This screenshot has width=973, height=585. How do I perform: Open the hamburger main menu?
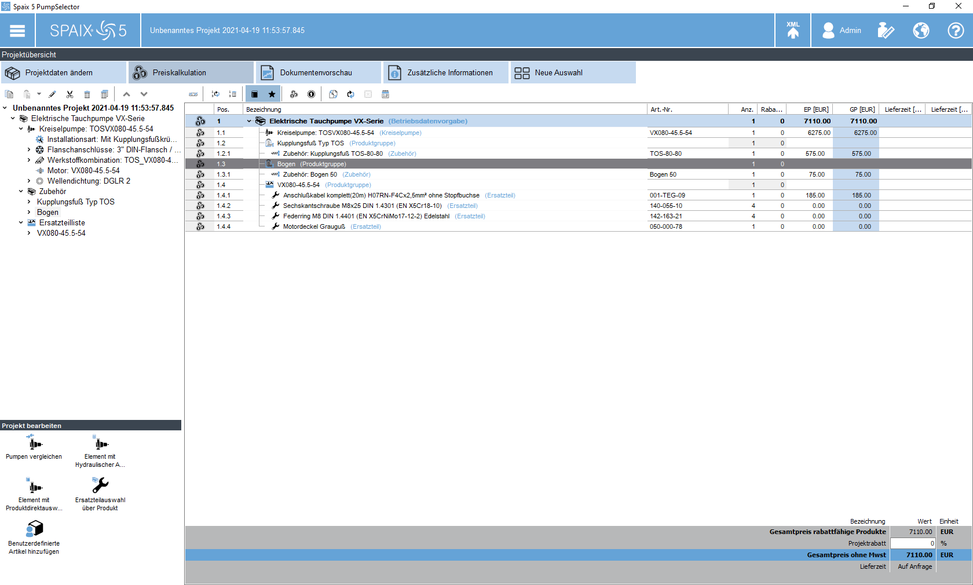pos(17,31)
